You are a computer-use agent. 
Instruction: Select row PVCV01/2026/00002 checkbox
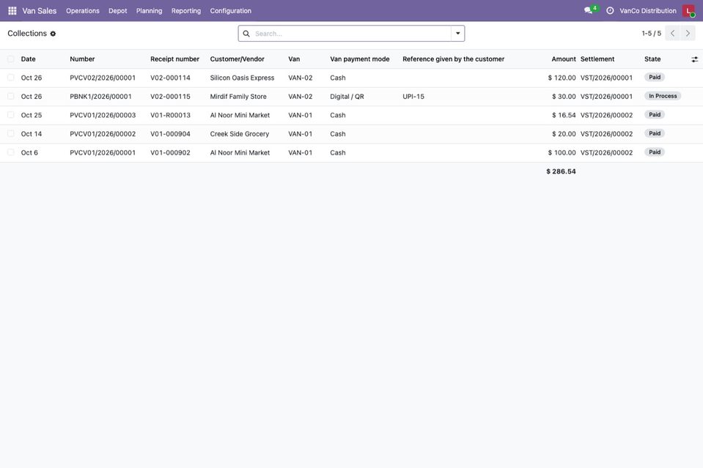coord(11,134)
